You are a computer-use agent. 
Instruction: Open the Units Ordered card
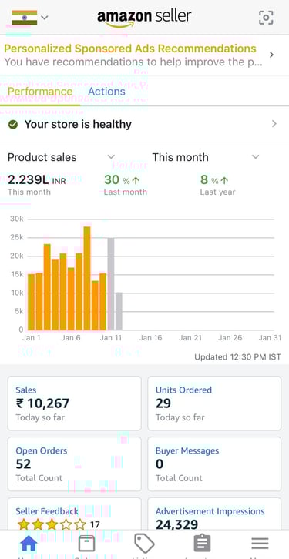(214, 403)
